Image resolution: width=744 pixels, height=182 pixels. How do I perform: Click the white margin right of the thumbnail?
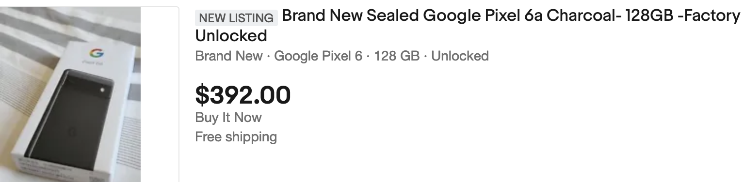160,94
